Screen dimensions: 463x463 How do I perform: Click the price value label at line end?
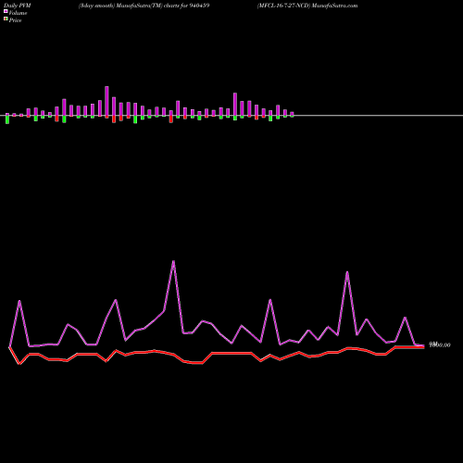tap(440, 344)
